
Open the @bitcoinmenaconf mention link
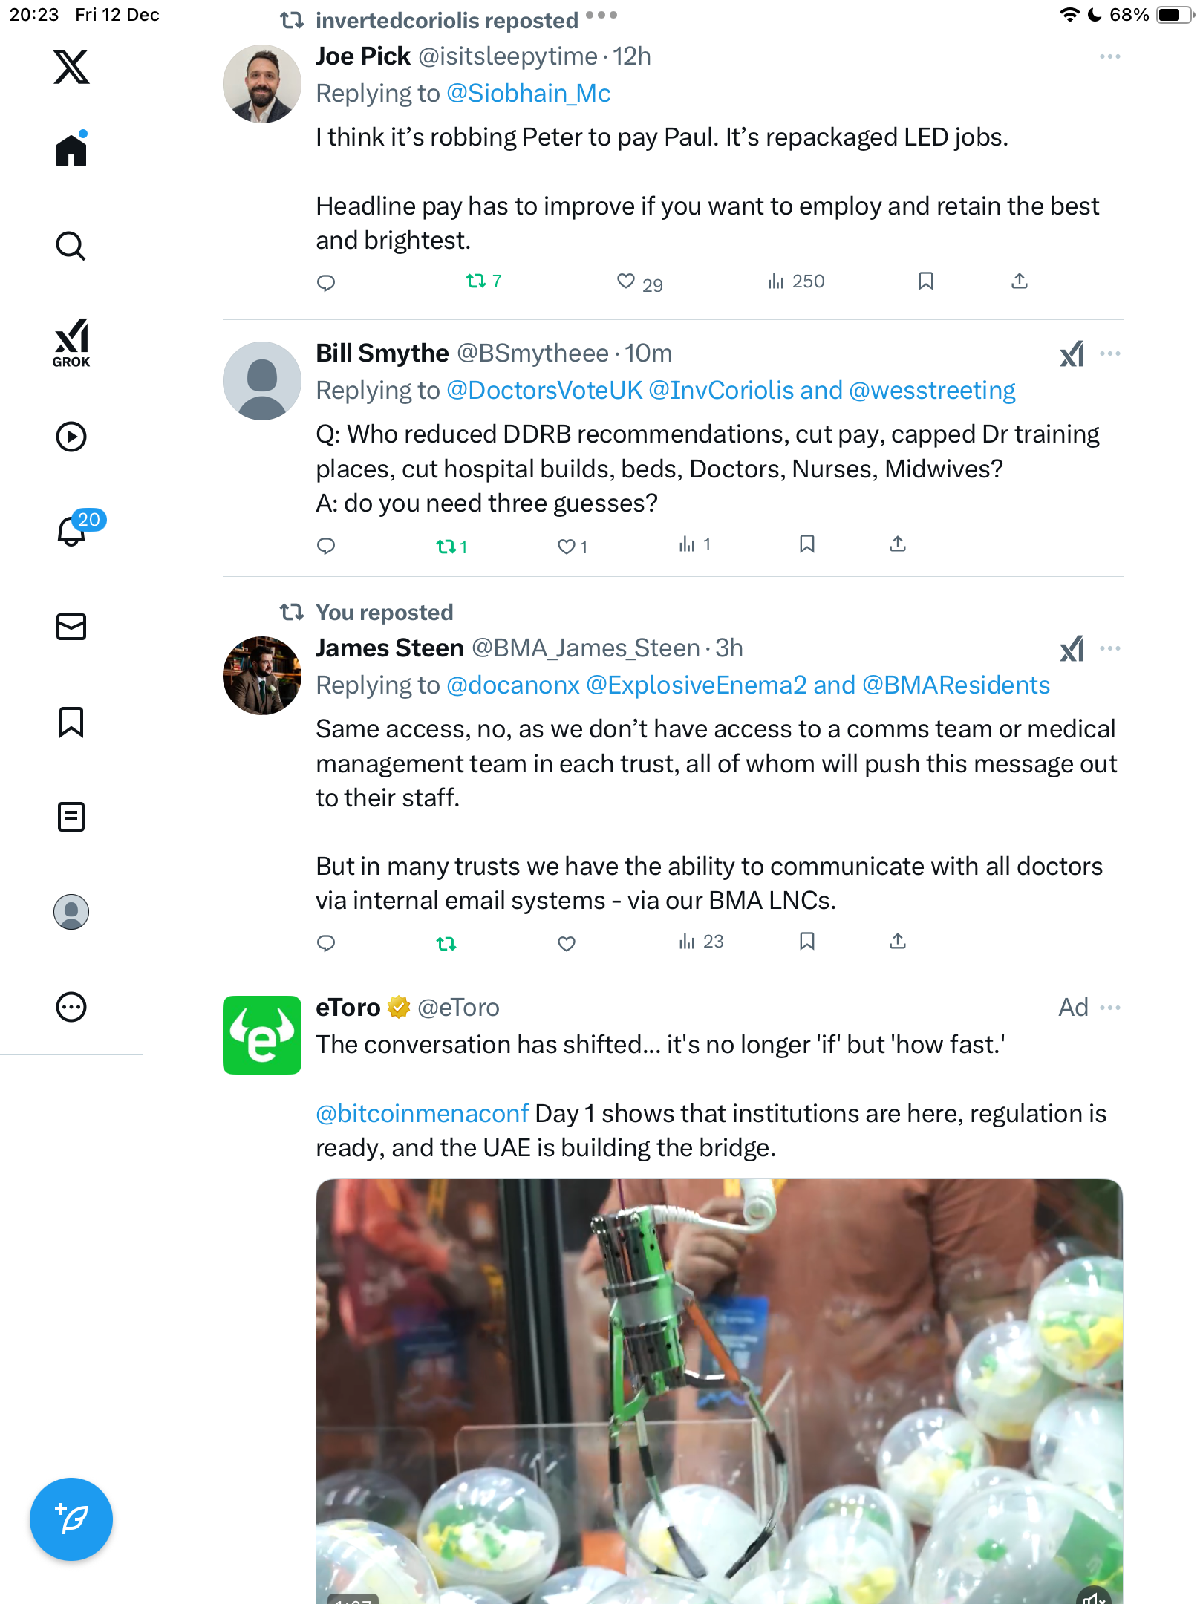pos(422,1114)
